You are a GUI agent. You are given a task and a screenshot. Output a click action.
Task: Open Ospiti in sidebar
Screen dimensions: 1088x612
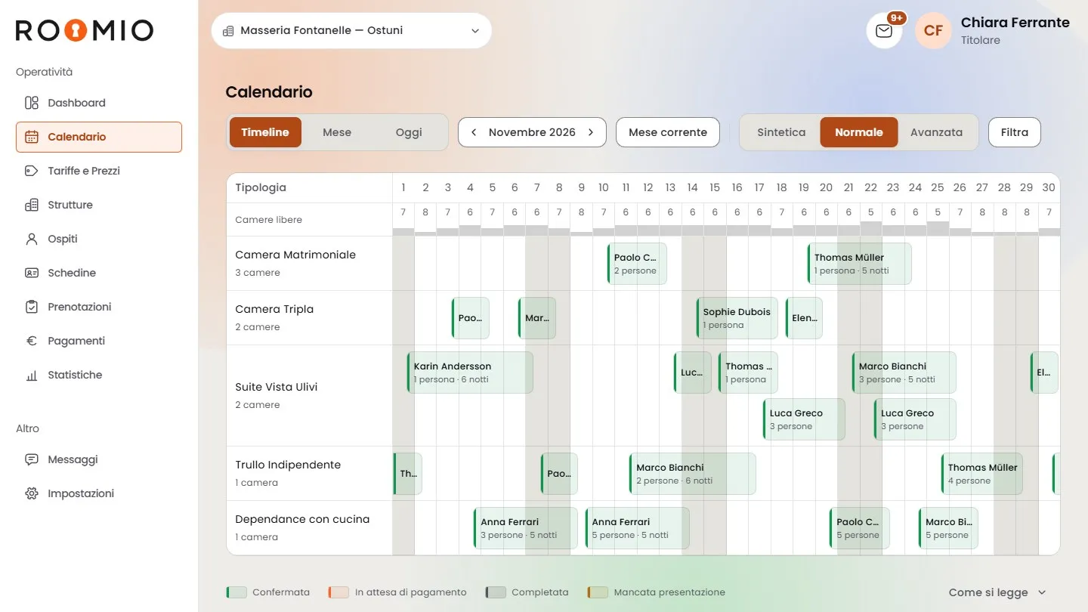pyautogui.click(x=99, y=239)
